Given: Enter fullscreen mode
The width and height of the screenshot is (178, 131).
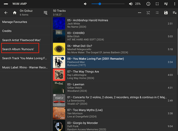Looking at the screenshot, I should 157,4.
